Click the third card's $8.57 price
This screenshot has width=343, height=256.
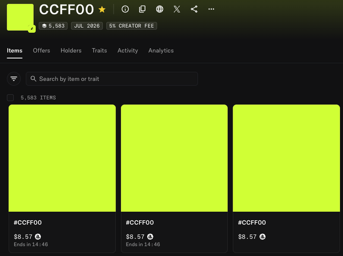247,237
